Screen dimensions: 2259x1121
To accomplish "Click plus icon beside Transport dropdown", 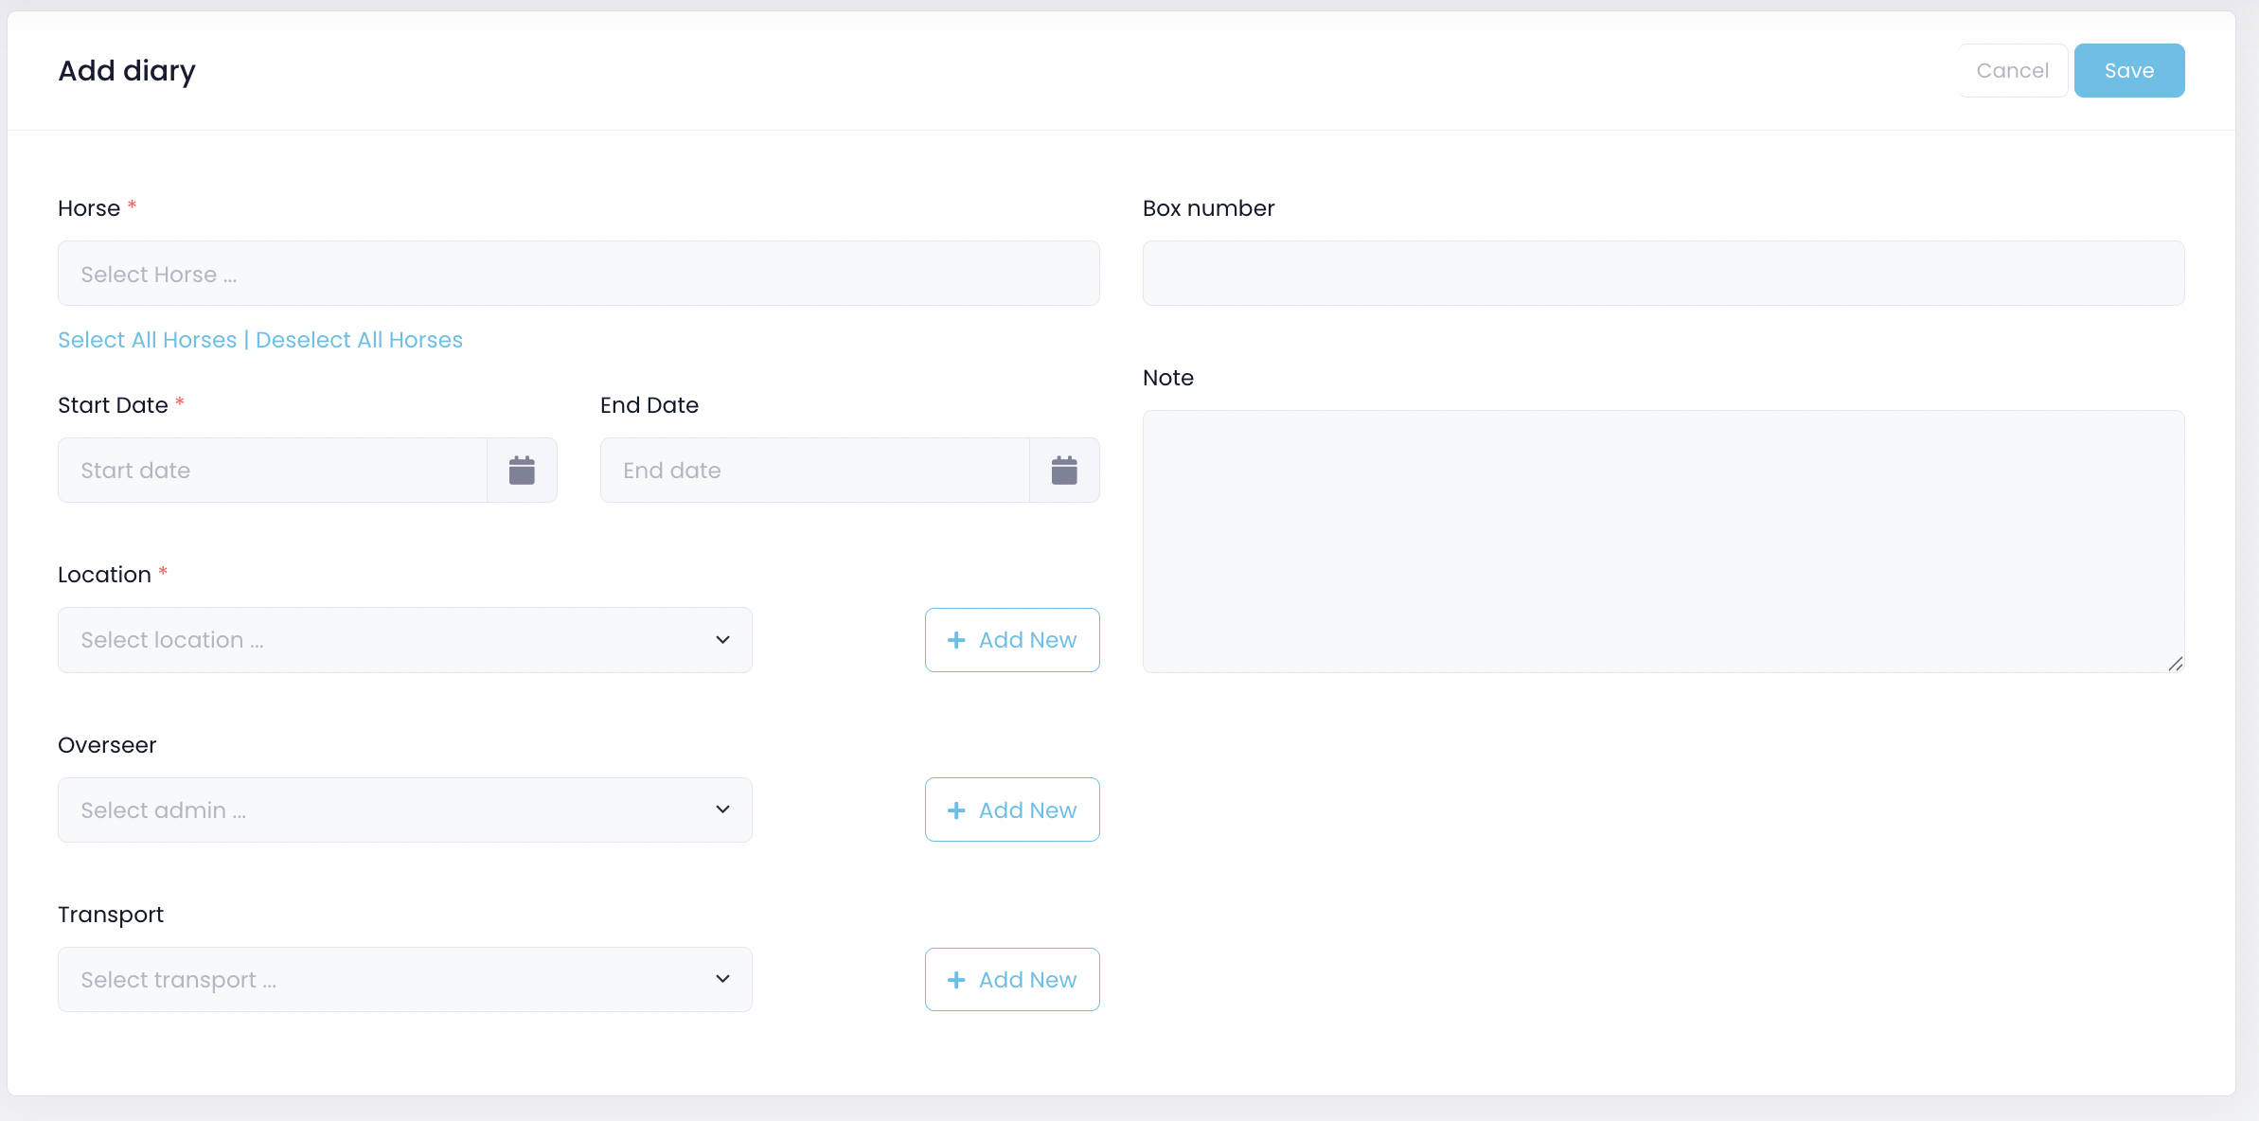I will pyautogui.click(x=956, y=980).
